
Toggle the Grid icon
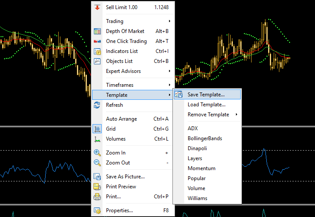97,129
